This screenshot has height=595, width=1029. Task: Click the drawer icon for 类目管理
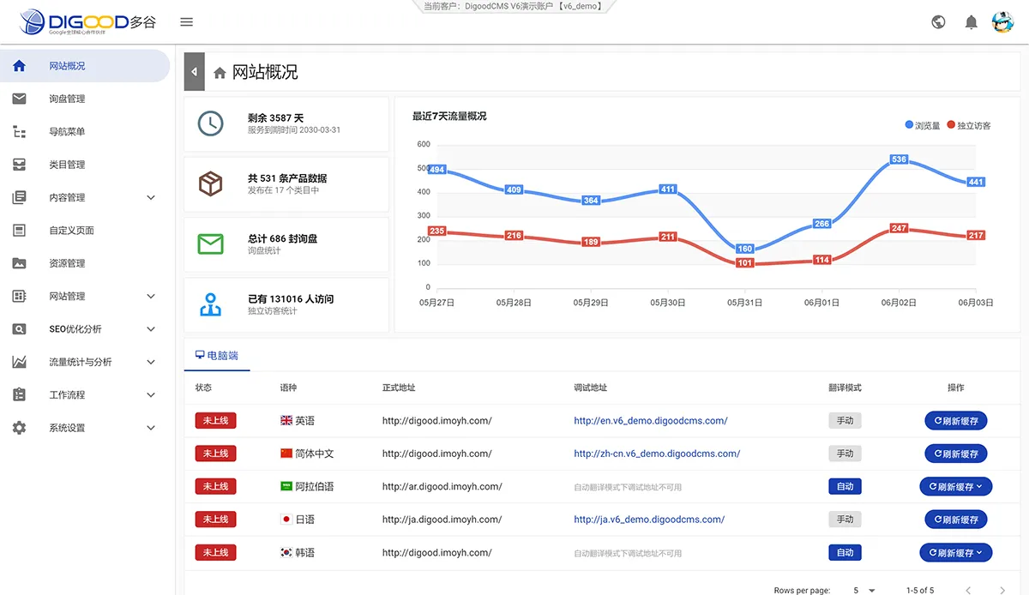coord(19,165)
